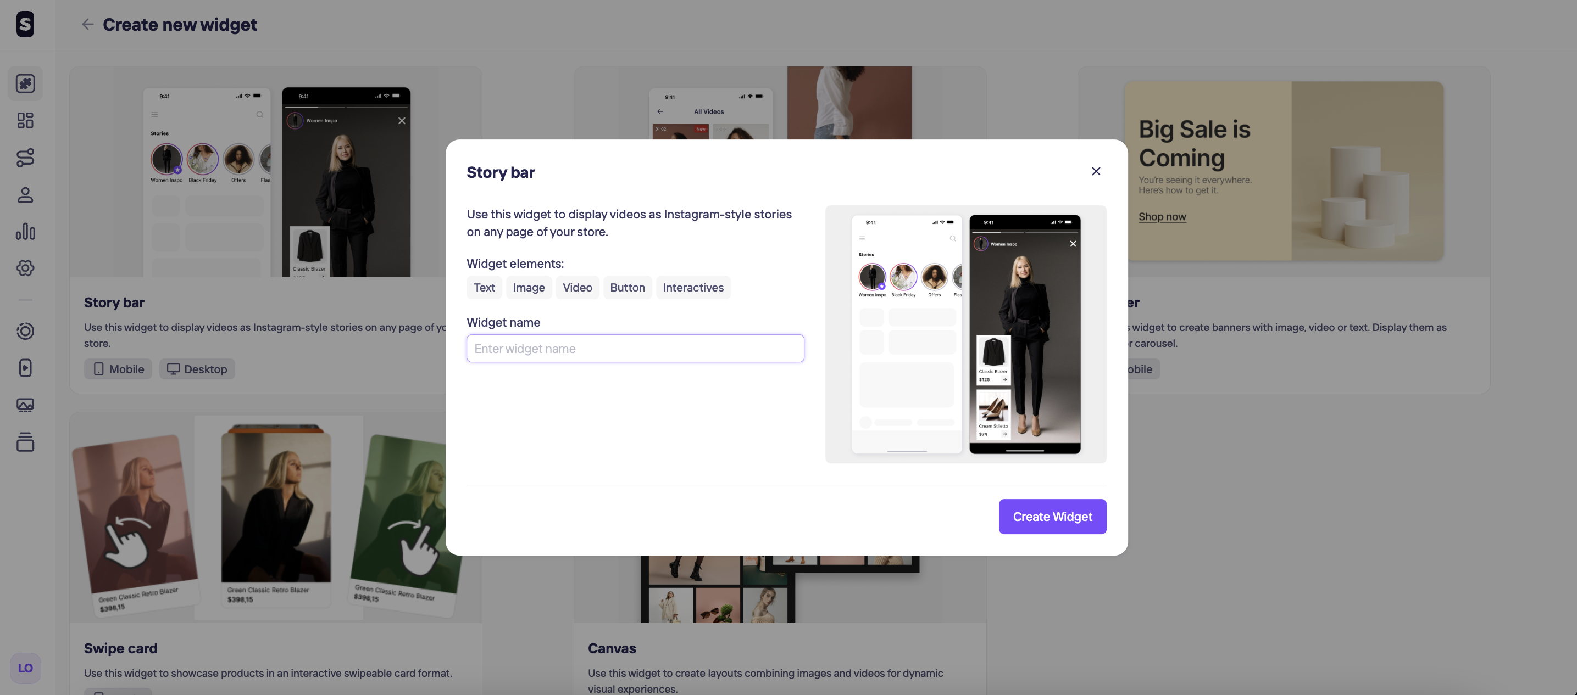Click the Mobile tag on Story bar card
This screenshot has width=1577, height=695.
point(118,369)
